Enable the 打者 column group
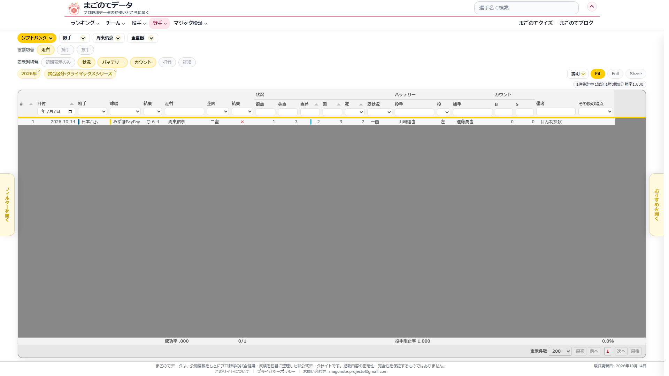The width and height of the screenshot is (669, 376). [x=167, y=62]
